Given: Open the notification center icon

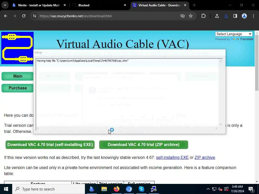Looking at the screenshot, I should point(251,189).
